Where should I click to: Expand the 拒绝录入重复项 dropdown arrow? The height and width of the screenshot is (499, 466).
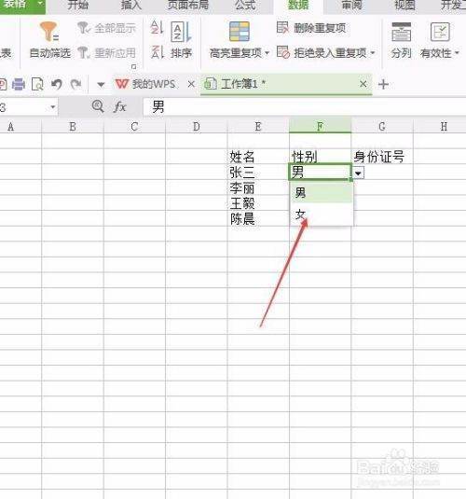373,52
